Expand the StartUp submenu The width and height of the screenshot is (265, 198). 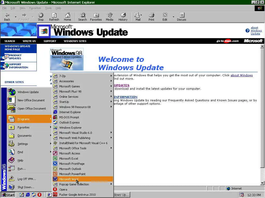83,102
